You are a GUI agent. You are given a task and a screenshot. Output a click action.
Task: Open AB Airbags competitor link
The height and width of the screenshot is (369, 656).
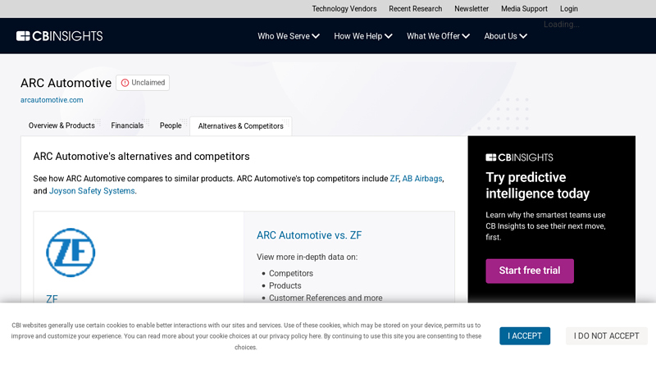coord(422,179)
